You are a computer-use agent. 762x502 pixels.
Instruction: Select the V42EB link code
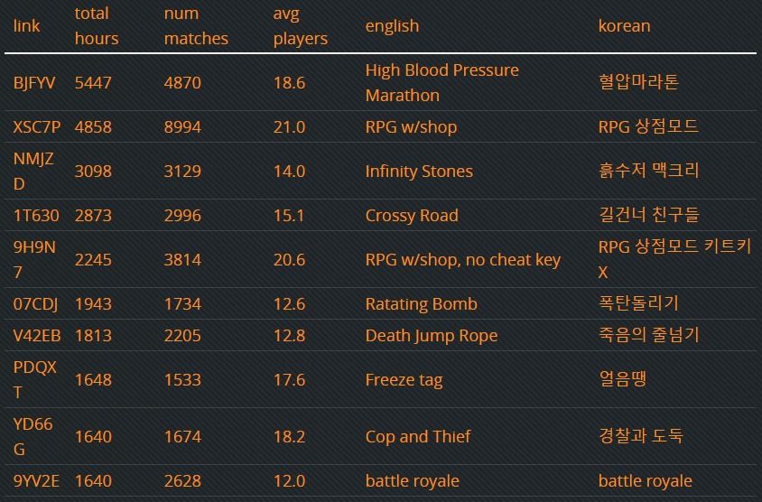pos(37,336)
